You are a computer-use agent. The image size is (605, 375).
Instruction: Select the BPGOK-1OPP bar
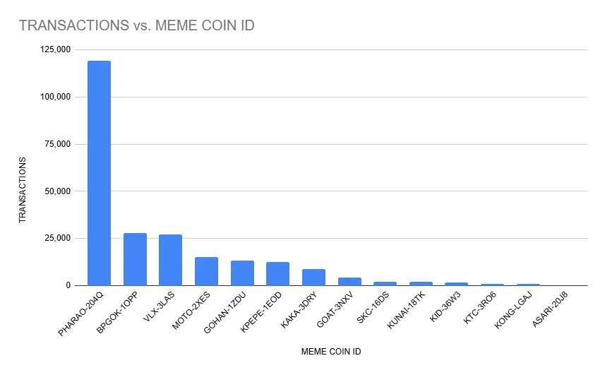click(135, 259)
